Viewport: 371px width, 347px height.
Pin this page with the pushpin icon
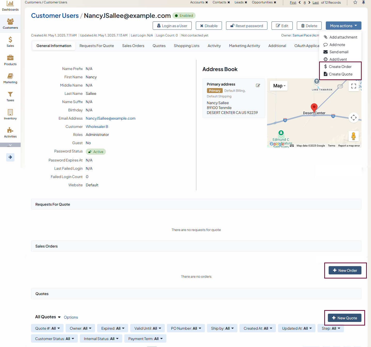coord(364,2)
